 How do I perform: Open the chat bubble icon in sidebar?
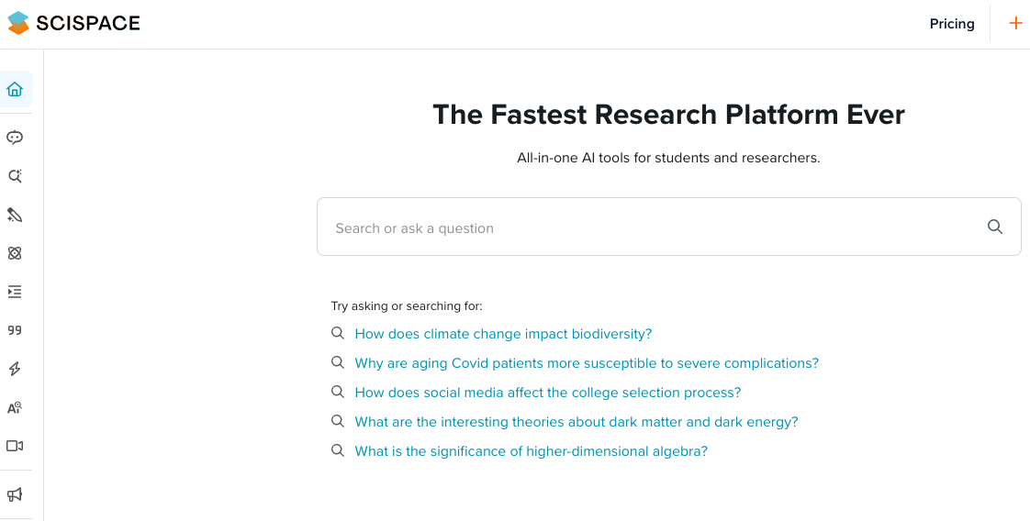click(15, 138)
